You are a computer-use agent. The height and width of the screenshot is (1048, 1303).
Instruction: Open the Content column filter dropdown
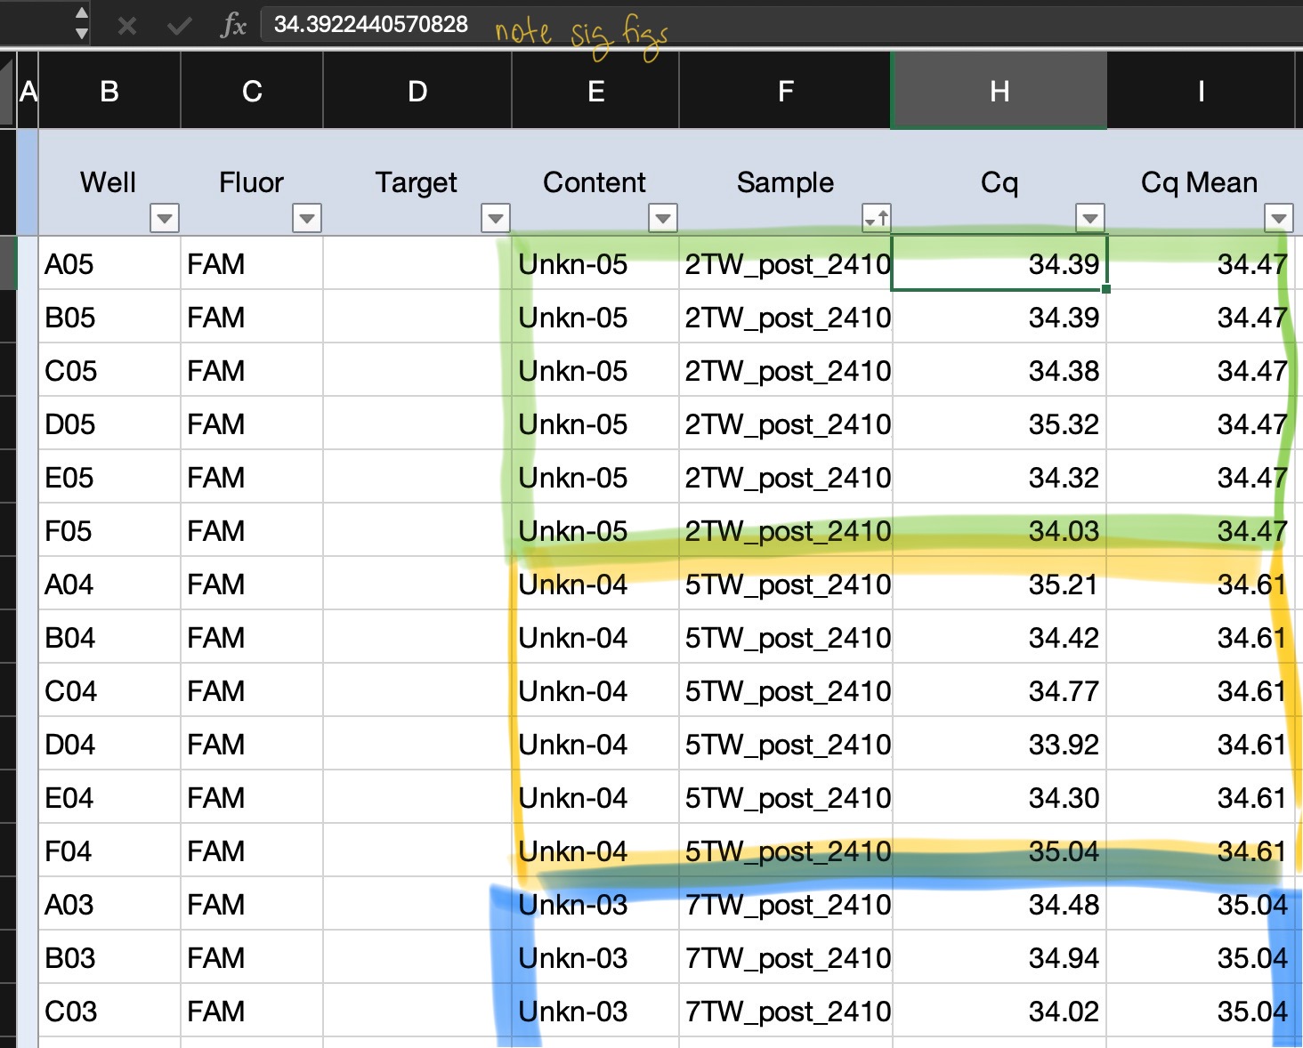point(663,218)
